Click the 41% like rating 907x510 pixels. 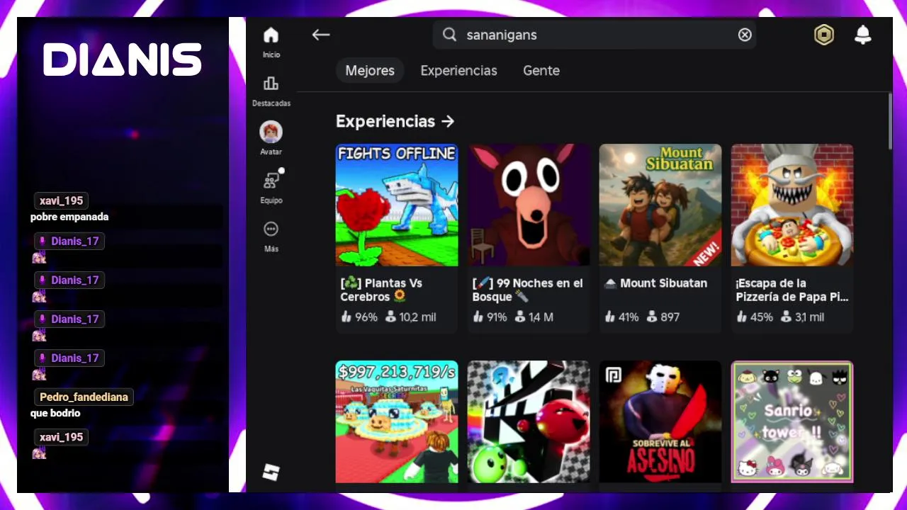click(621, 317)
